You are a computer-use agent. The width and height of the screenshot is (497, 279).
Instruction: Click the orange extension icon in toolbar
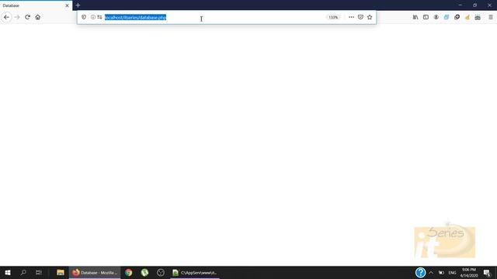tap(467, 17)
